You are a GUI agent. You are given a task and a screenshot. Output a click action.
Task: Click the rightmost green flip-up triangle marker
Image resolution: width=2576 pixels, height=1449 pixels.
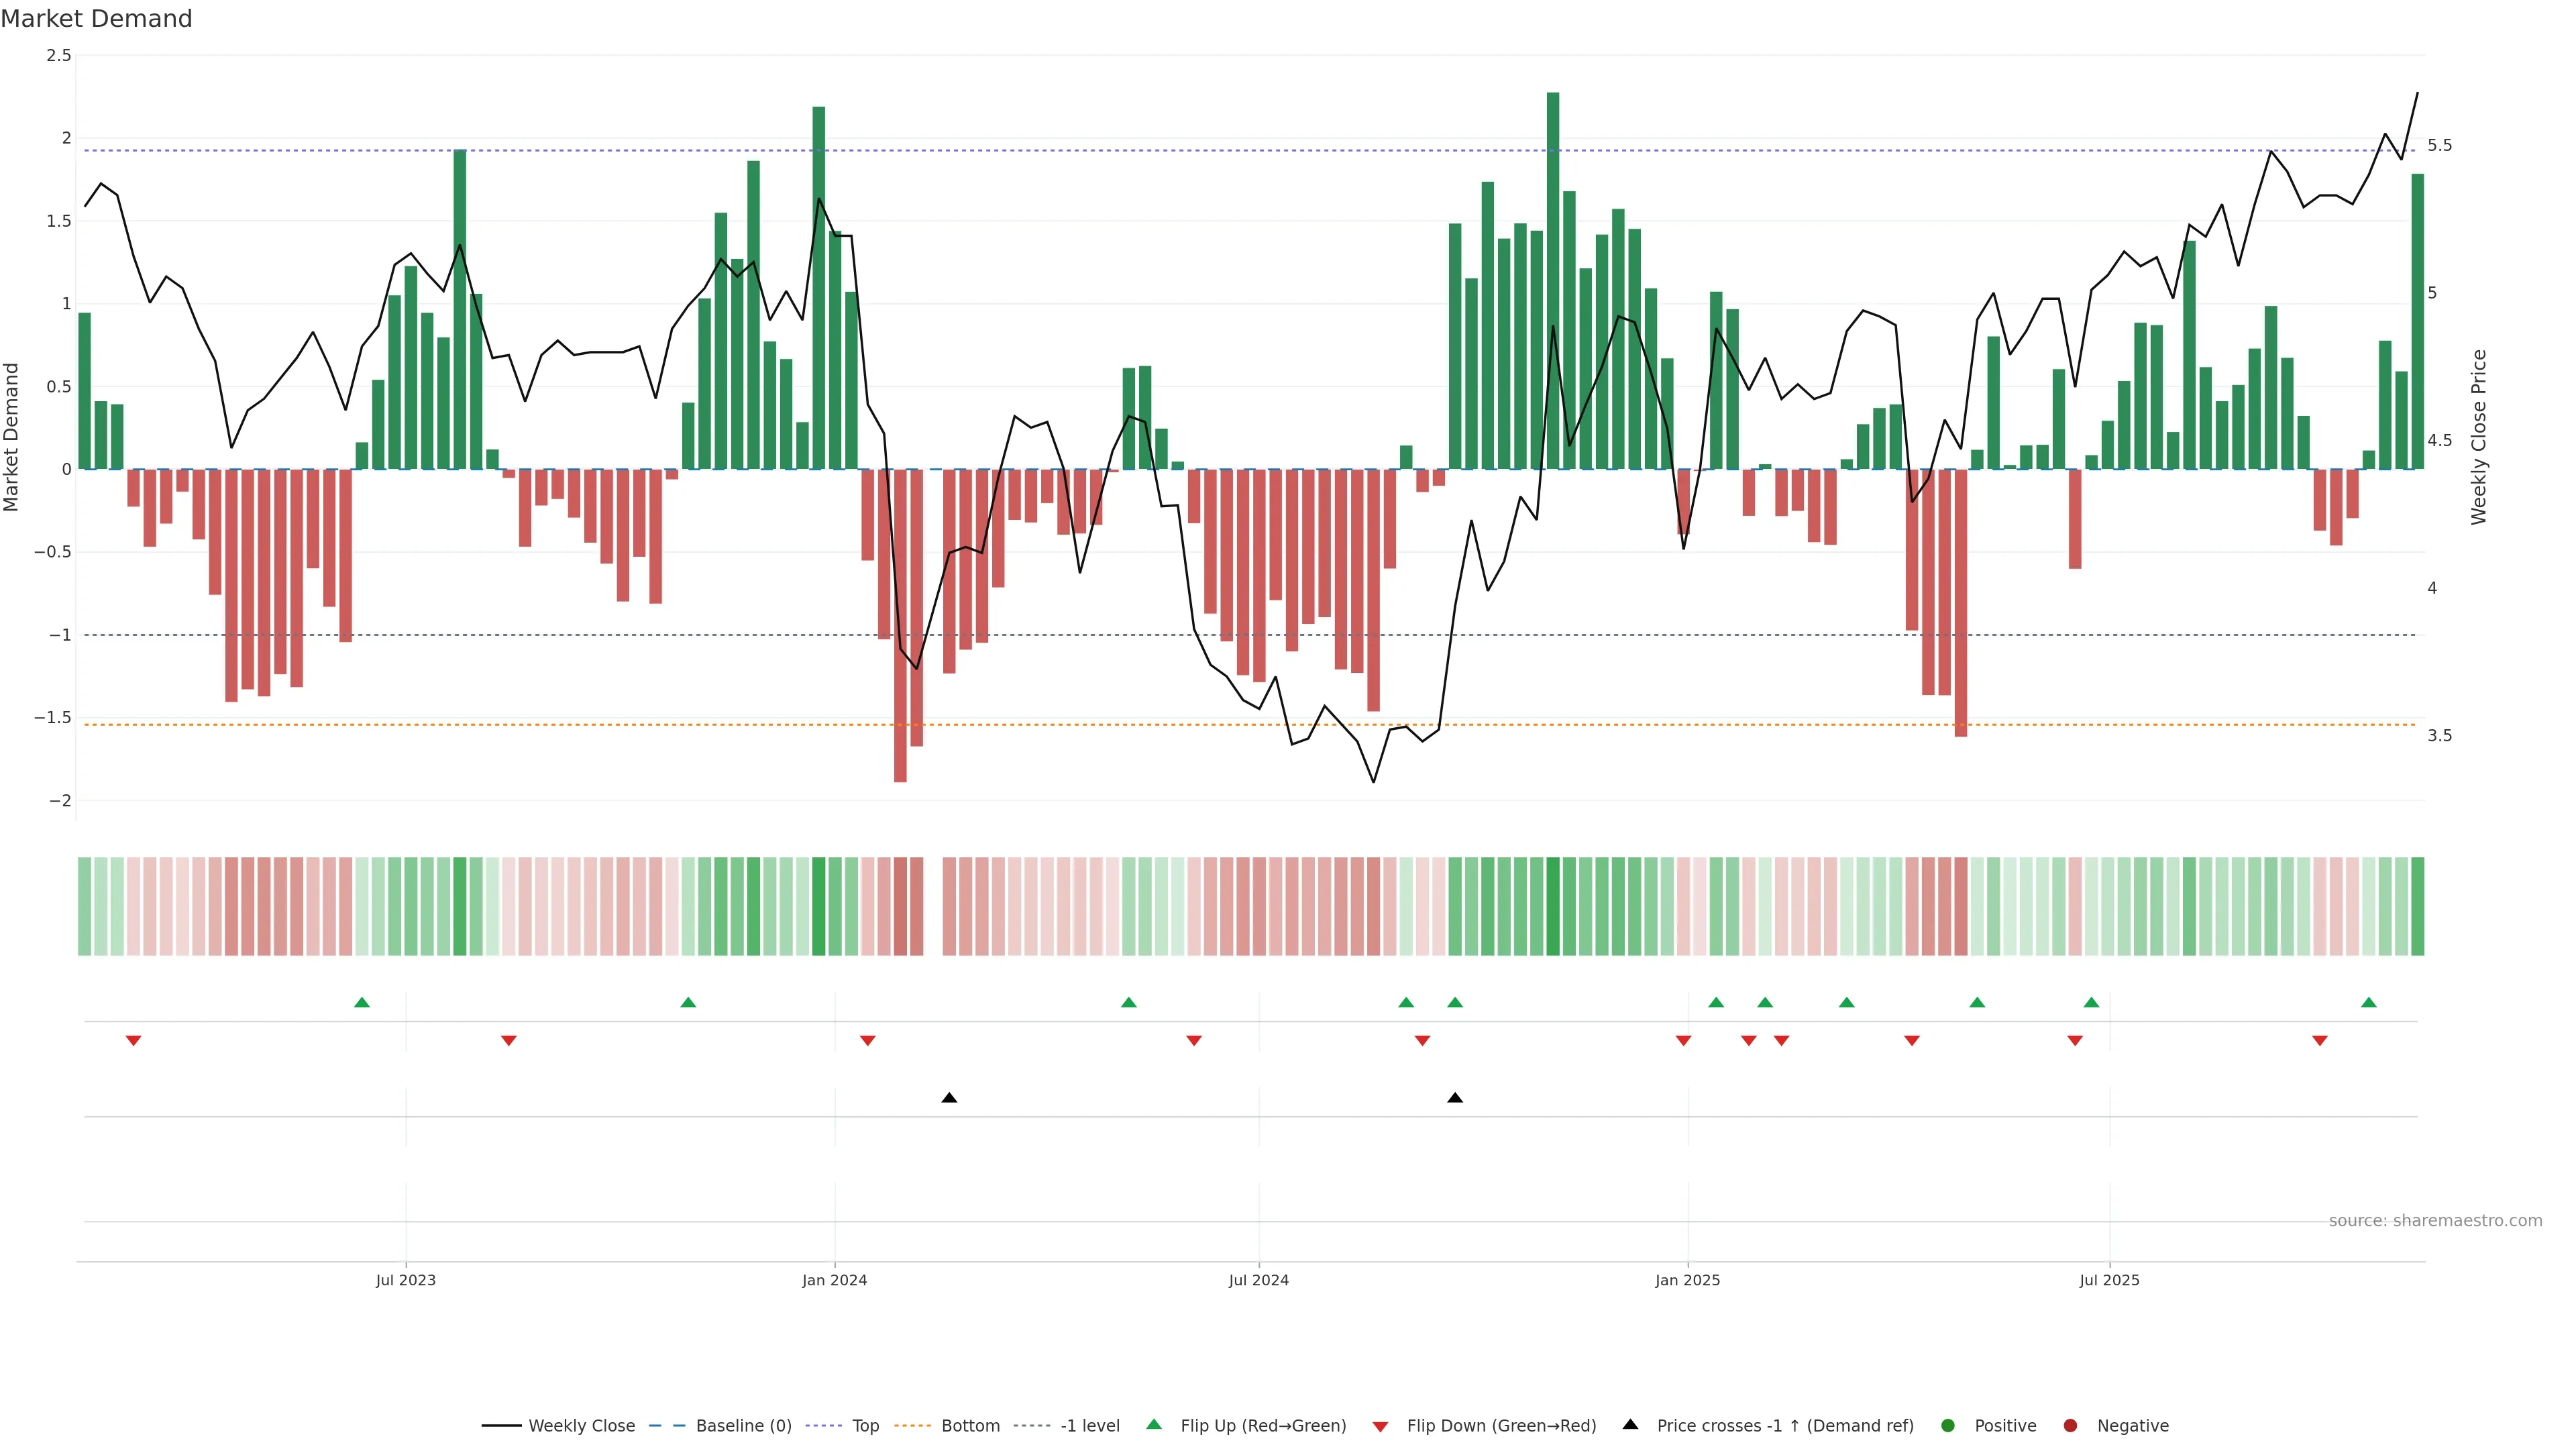[x=2368, y=1002]
